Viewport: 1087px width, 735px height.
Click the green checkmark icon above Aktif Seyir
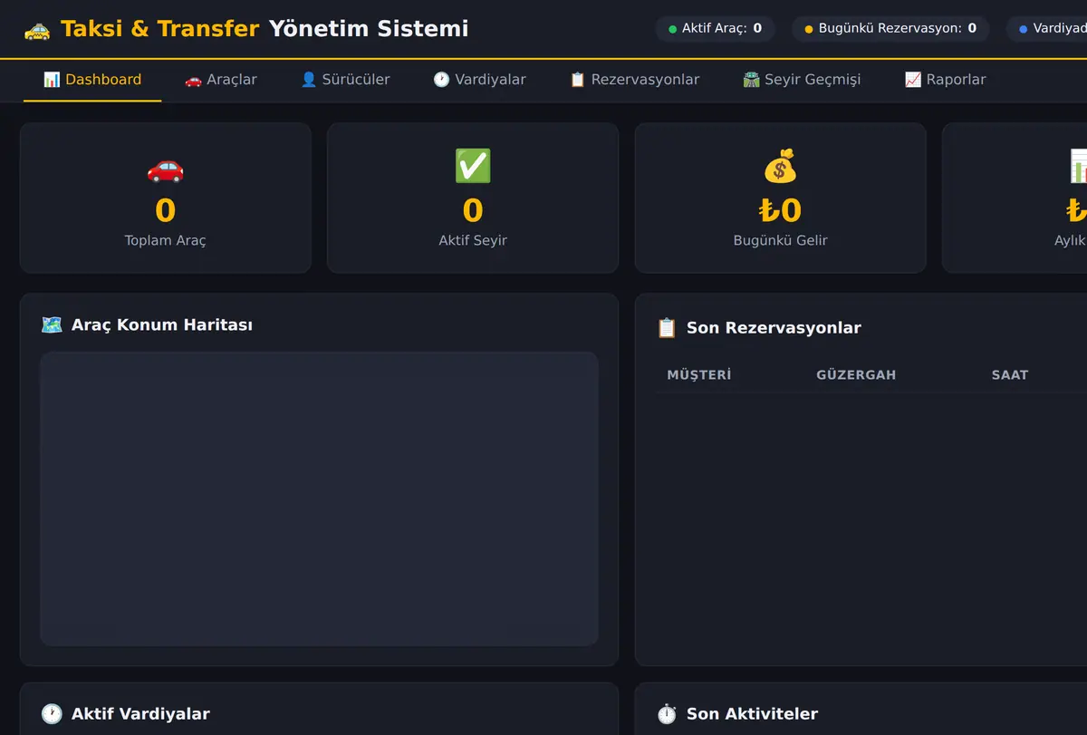(x=473, y=168)
